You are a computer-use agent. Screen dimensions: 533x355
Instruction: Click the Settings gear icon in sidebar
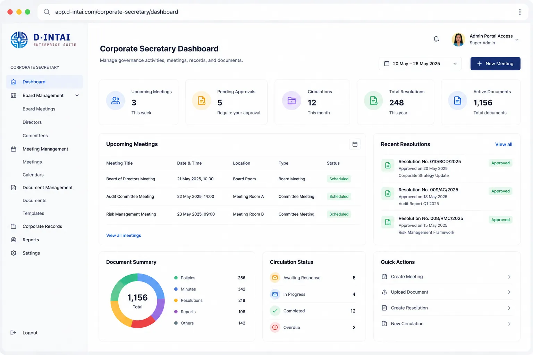coord(14,253)
